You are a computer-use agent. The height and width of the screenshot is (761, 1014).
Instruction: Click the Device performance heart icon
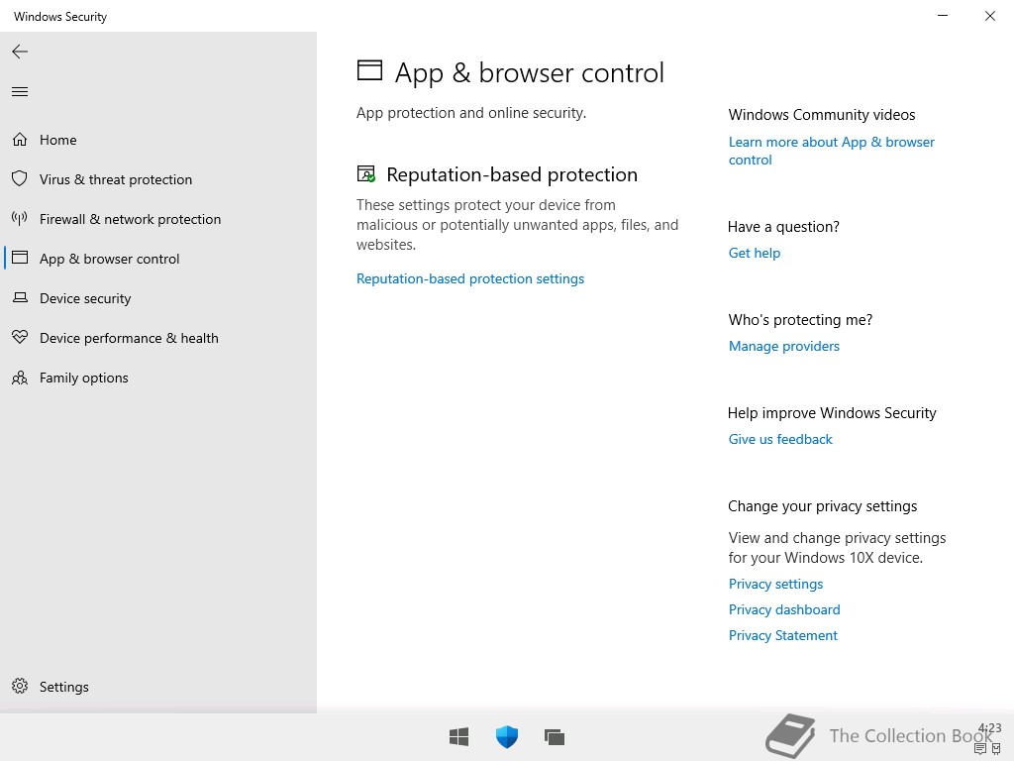(20, 337)
